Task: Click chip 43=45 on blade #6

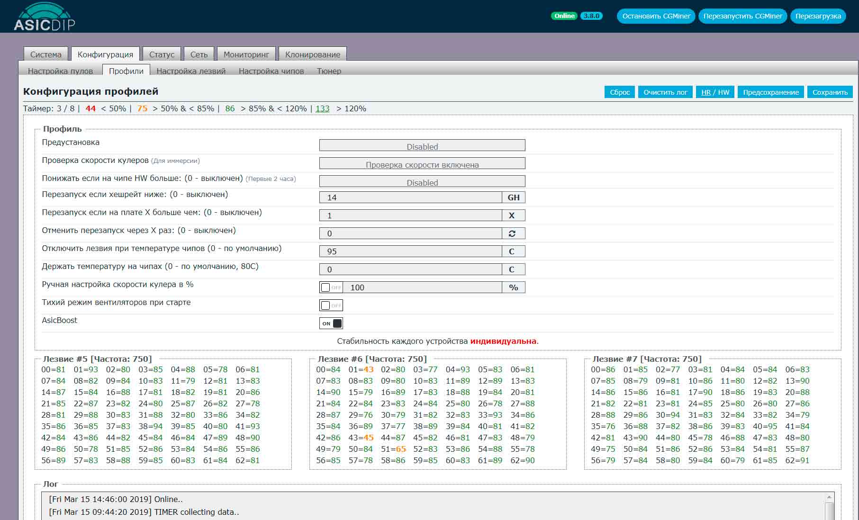Action: click(x=361, y=438)
